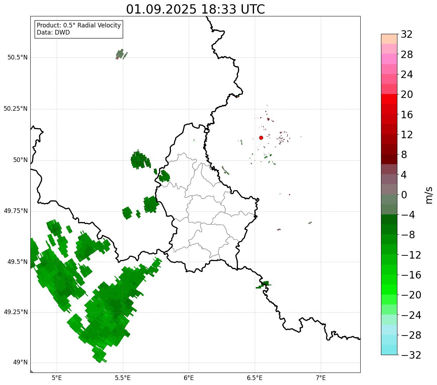Click colorbar tick value 4
This screenshot has height=385, width=437.
[404, 175]
